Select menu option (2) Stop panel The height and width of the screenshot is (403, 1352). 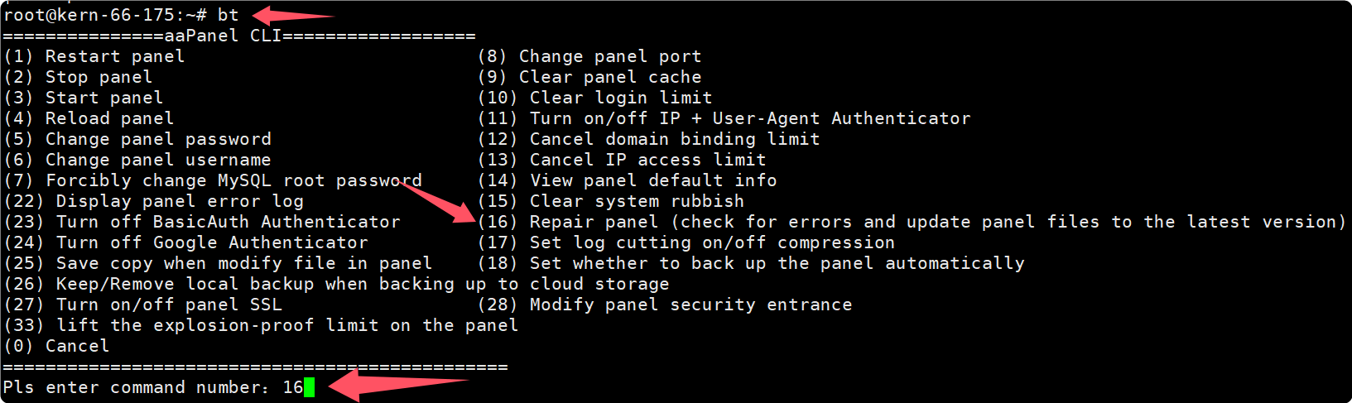click(x=78, y=77)
